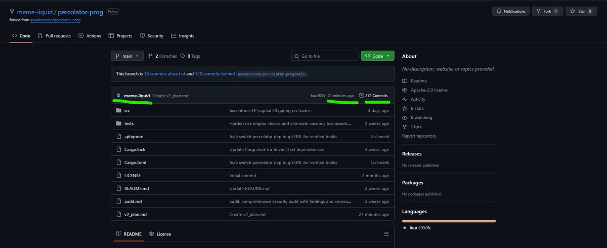
Task: Open the LICENSE file
Action: click(x=133, y=176)
